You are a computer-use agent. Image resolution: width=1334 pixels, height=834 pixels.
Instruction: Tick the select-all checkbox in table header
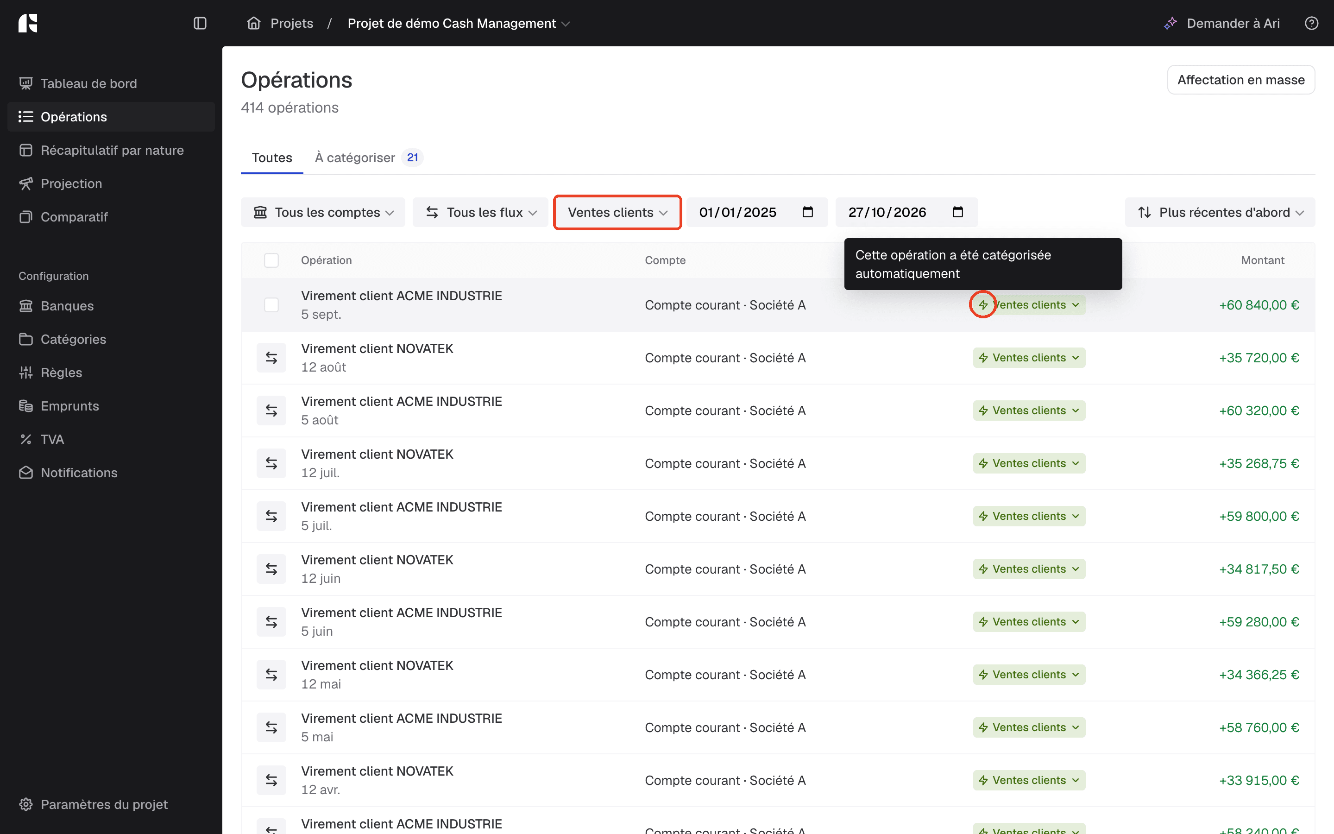(271, 260)
